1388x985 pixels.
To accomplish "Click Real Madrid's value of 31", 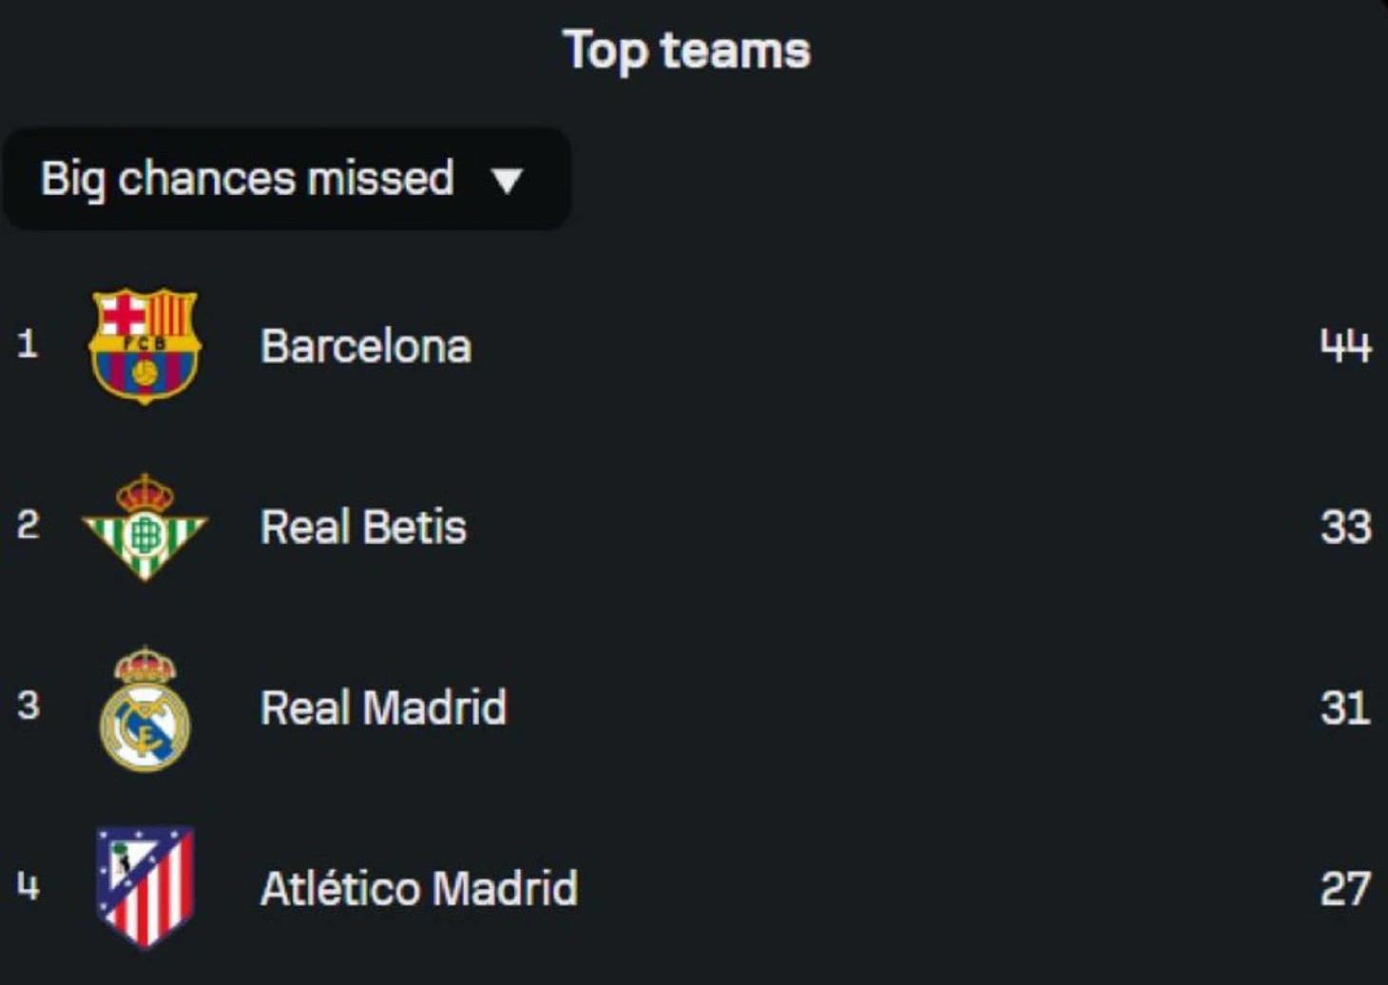I will click(x=1345, y=707).
